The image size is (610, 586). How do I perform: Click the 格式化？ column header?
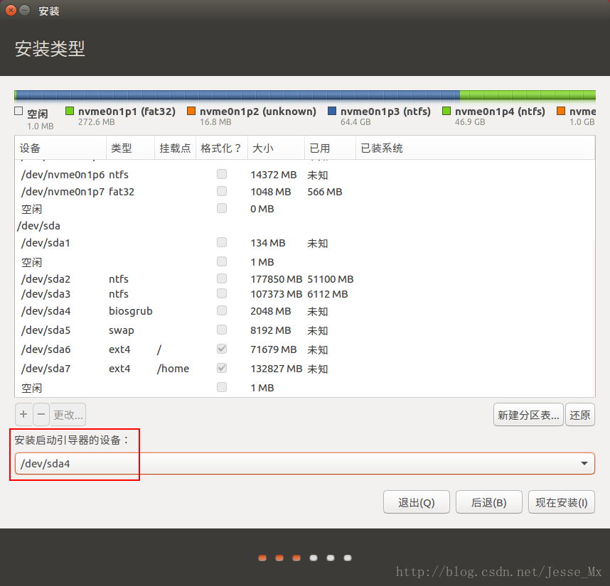(x=222, y=148)
